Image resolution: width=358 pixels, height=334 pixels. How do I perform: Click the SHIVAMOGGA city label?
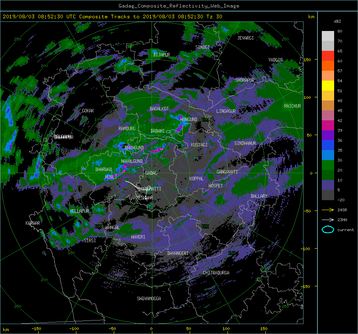click(149, 298)
